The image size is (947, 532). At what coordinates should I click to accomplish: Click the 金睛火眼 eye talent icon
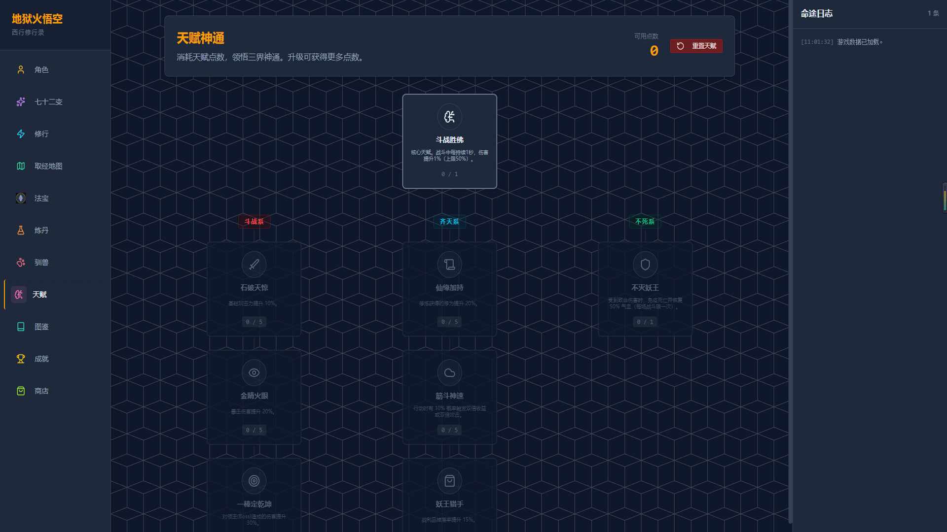click(x=254, y=372)
